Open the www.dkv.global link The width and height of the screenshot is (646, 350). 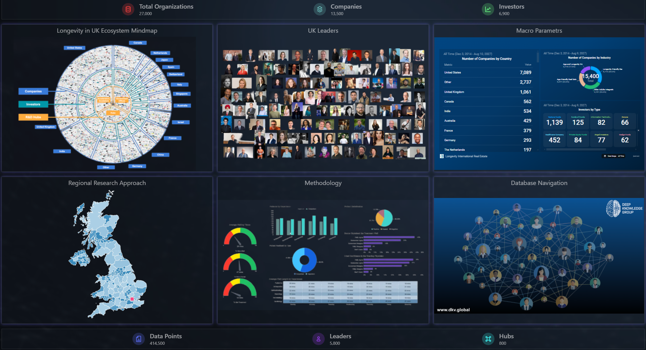point(453,310)
